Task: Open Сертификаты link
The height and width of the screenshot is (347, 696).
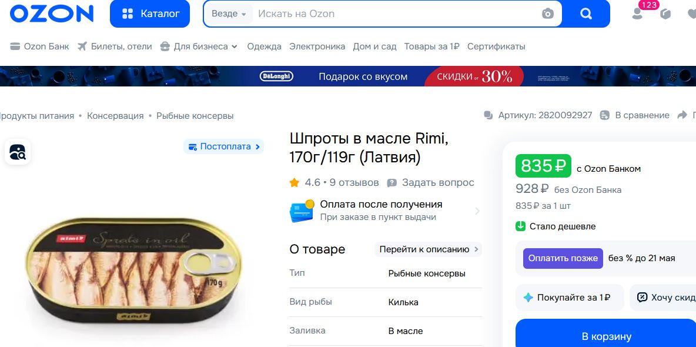Action: pos(496,46)
